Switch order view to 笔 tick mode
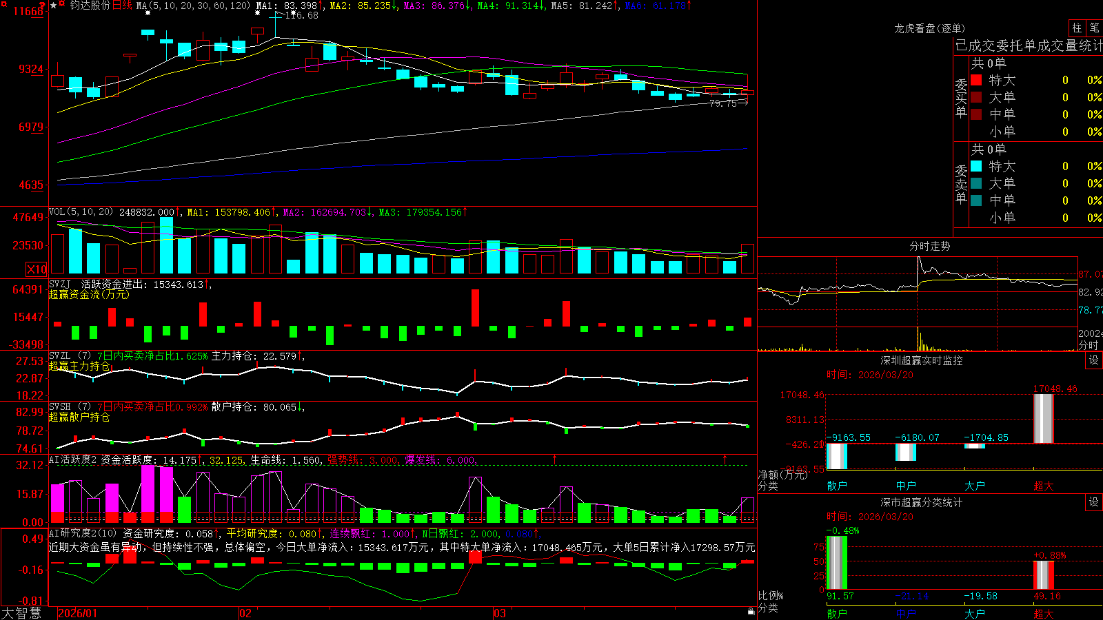The height and width of the screenshot is (620, 1103). click(x=1094, y=28)
